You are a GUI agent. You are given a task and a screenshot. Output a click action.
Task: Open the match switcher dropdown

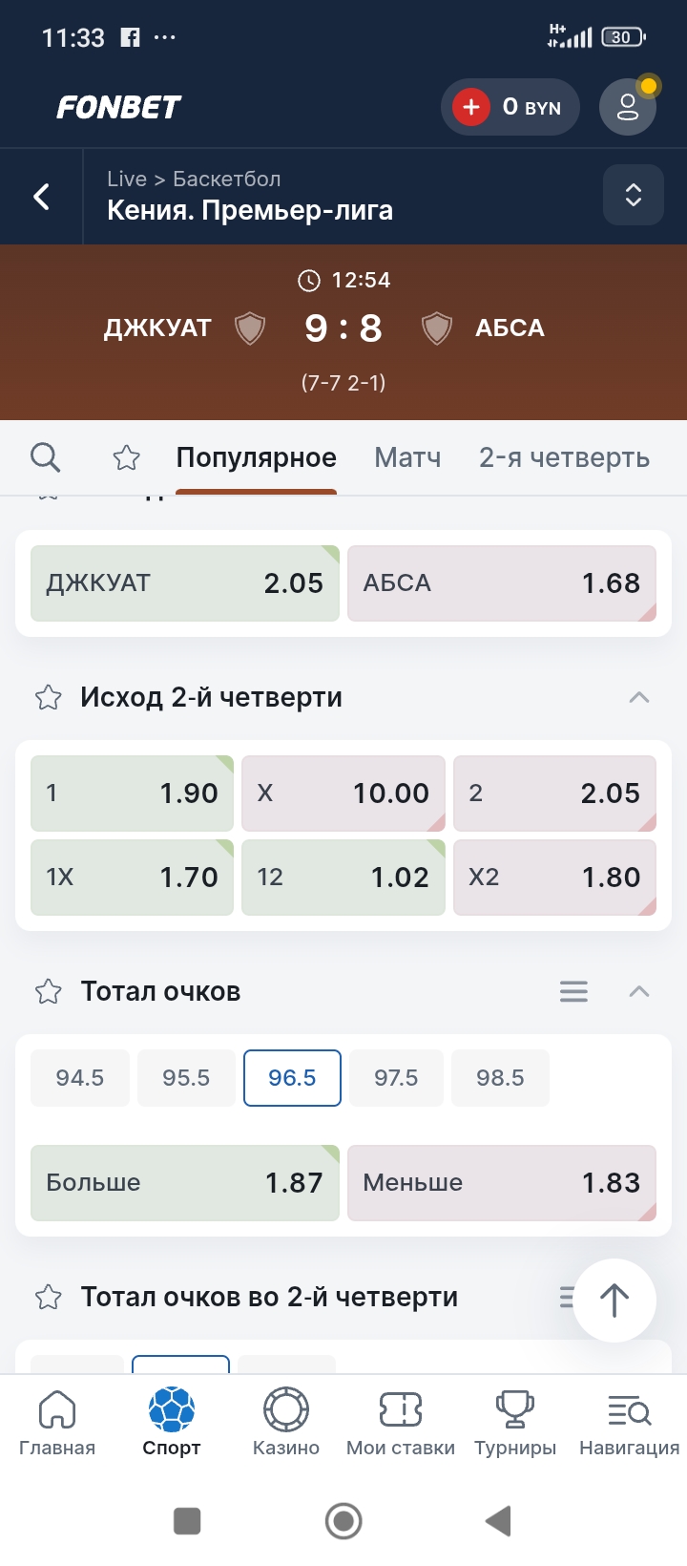[x=634, y=195]
